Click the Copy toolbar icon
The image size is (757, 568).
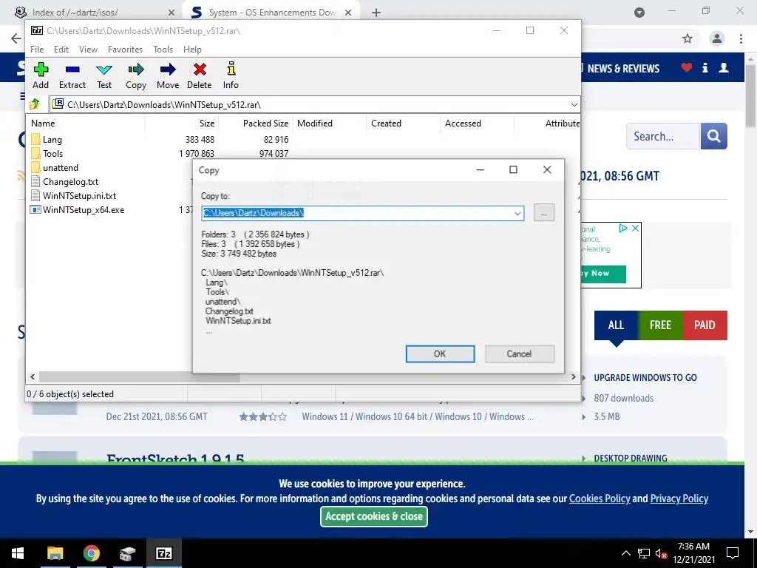136,70
